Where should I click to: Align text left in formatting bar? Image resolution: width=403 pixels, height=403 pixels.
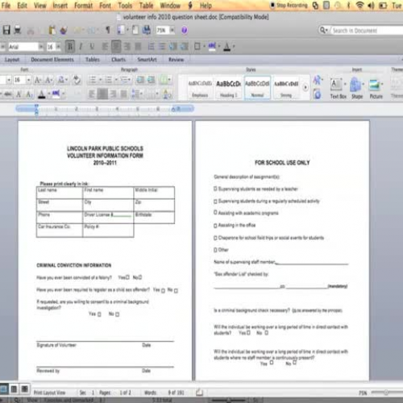point(105,47)
